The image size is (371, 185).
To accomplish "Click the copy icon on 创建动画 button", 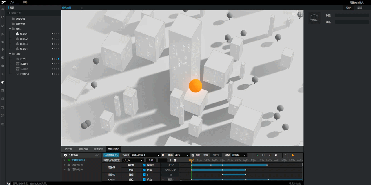I will (x=117, y=155).
